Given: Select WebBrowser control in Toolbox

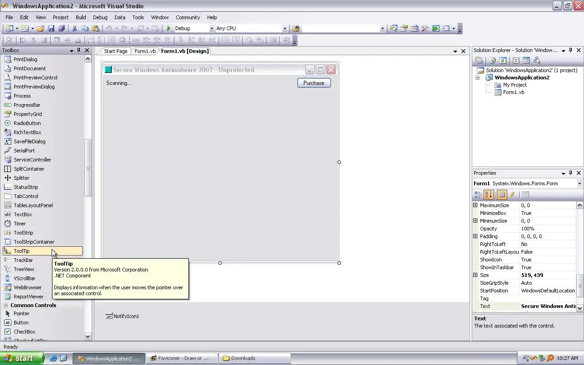Looking at the screenshot, I should 27,287.
